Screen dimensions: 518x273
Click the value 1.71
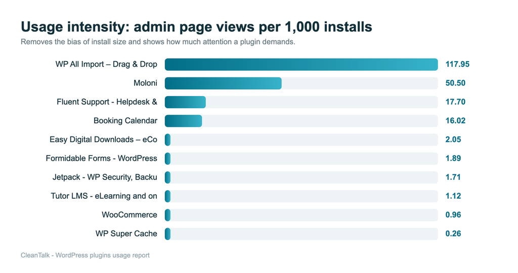click(x=453, y=177)
